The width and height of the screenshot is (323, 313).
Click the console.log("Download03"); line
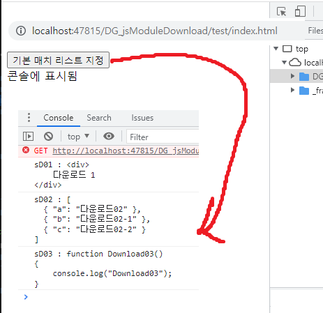112,273
